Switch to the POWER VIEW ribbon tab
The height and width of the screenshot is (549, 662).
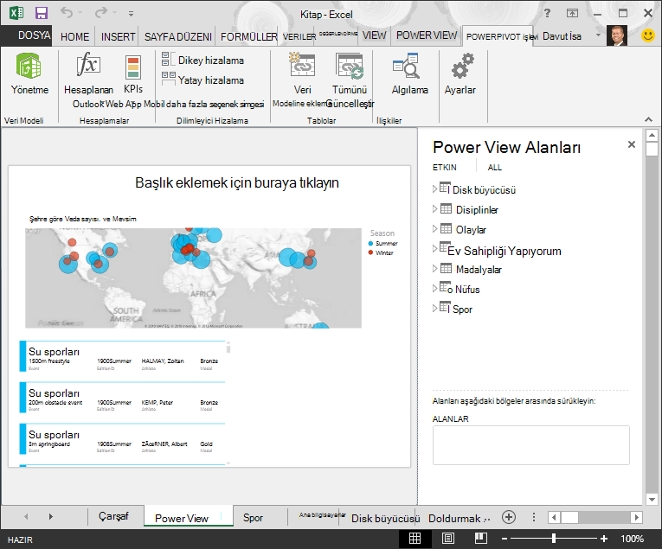click(427, 35)
